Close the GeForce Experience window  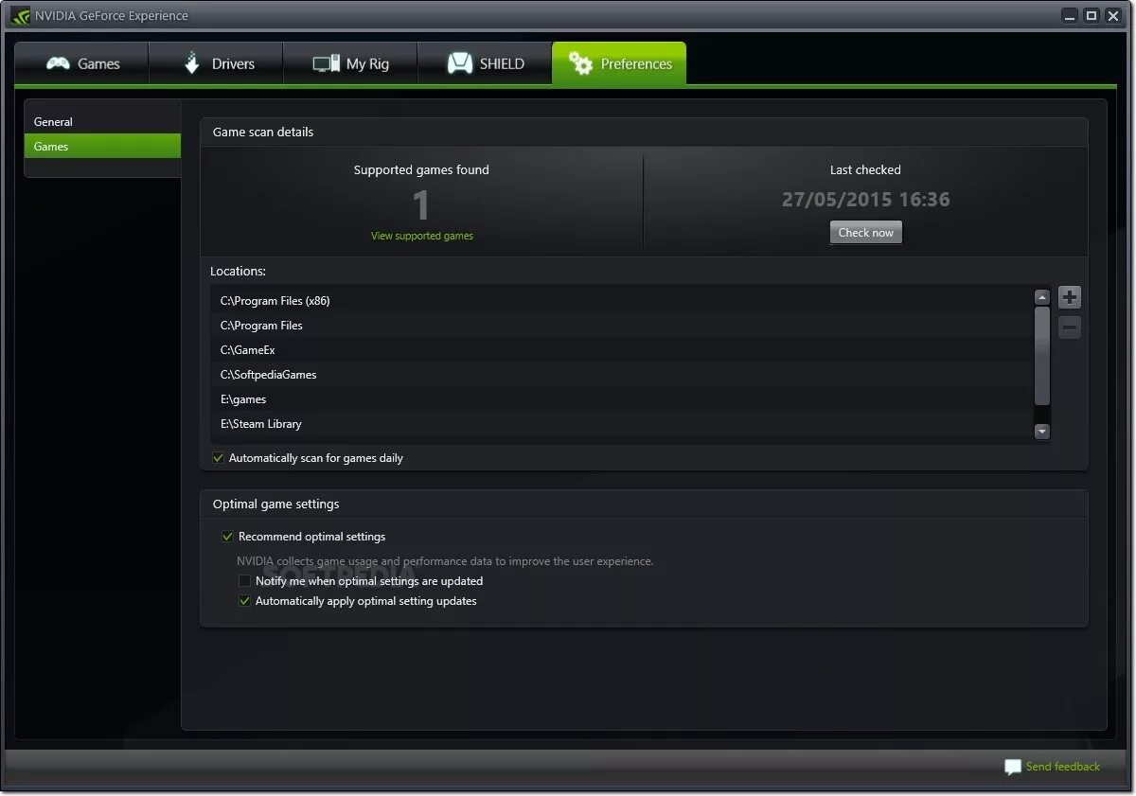coord(1113,15)
